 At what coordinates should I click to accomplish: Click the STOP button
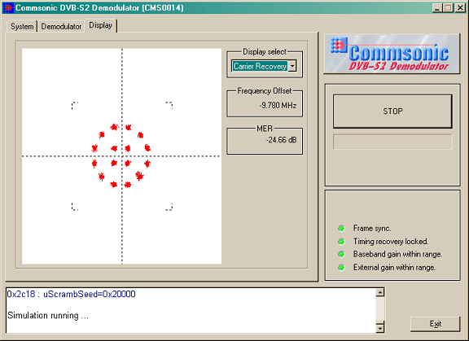point(392,111)
